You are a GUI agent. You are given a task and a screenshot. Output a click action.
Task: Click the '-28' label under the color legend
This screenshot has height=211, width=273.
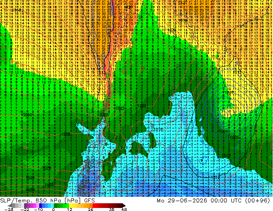click(x=9, y=209)
